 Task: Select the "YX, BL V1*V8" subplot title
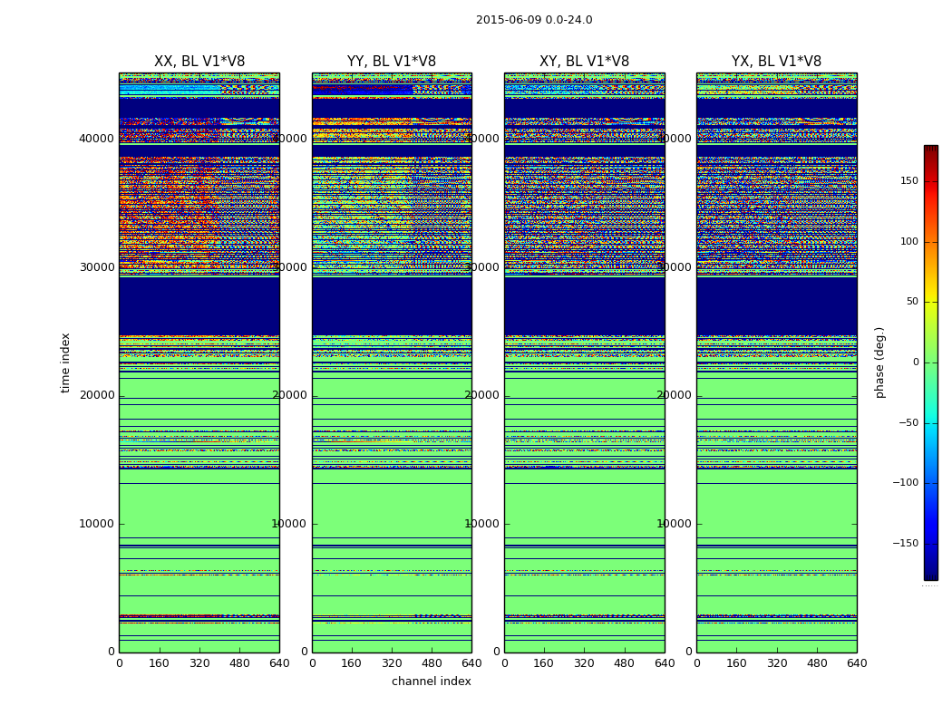point(776,62)
